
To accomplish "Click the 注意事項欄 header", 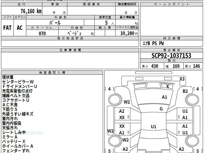I will [x=70, y=50].
